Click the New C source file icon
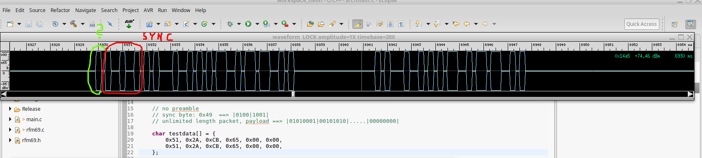Image resolution: width=702 pixels, height=158 pixels. tap(186, 24)
